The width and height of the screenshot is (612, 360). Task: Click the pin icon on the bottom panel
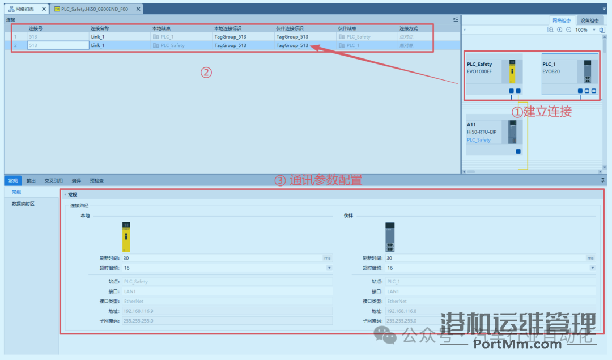pyautogui.click(x=602, y=180)
